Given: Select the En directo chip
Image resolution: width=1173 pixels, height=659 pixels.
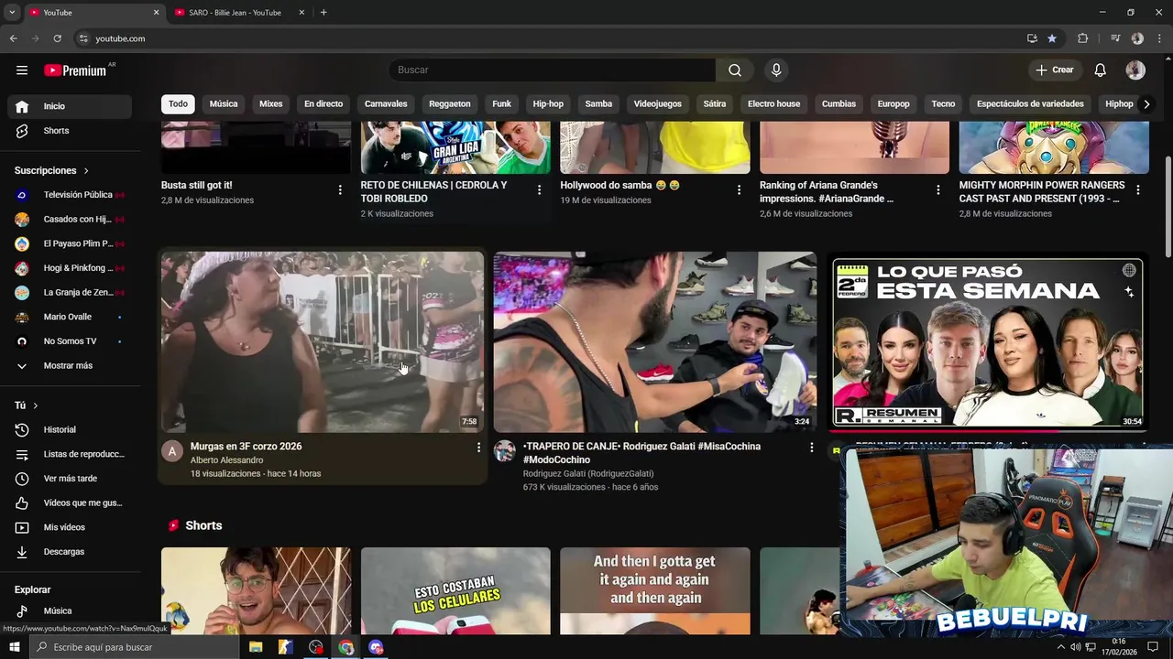Looking at the screenshot, I should 323,104.
